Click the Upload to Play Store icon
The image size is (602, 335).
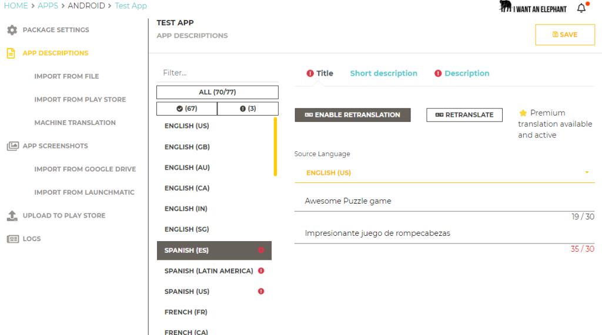click(x=12, y=216)
